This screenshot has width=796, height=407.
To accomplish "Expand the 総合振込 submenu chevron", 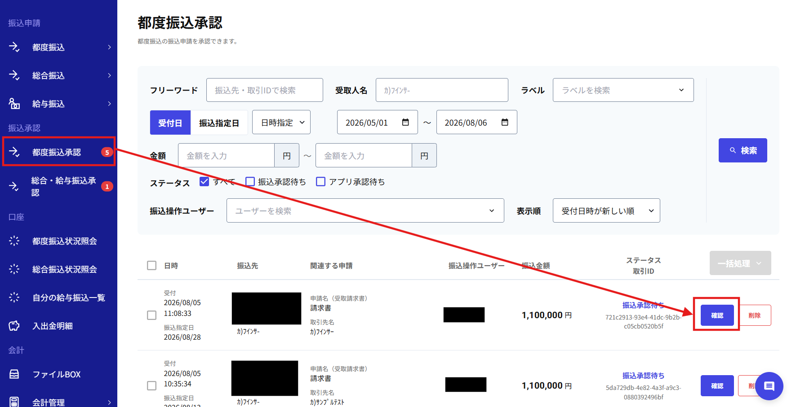I will coord(109,75).
